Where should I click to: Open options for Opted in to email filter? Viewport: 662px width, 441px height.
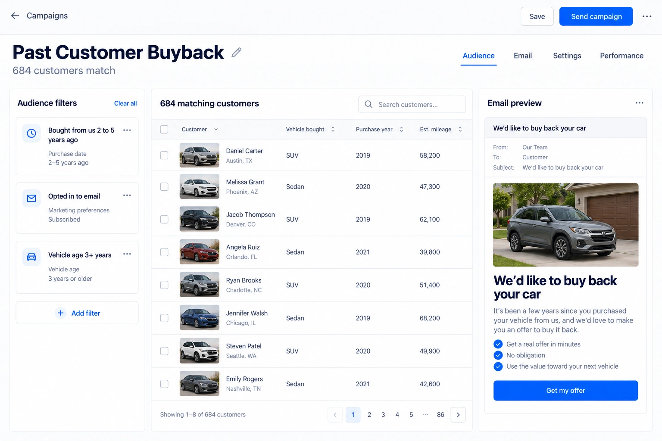(x=127, y=195)
